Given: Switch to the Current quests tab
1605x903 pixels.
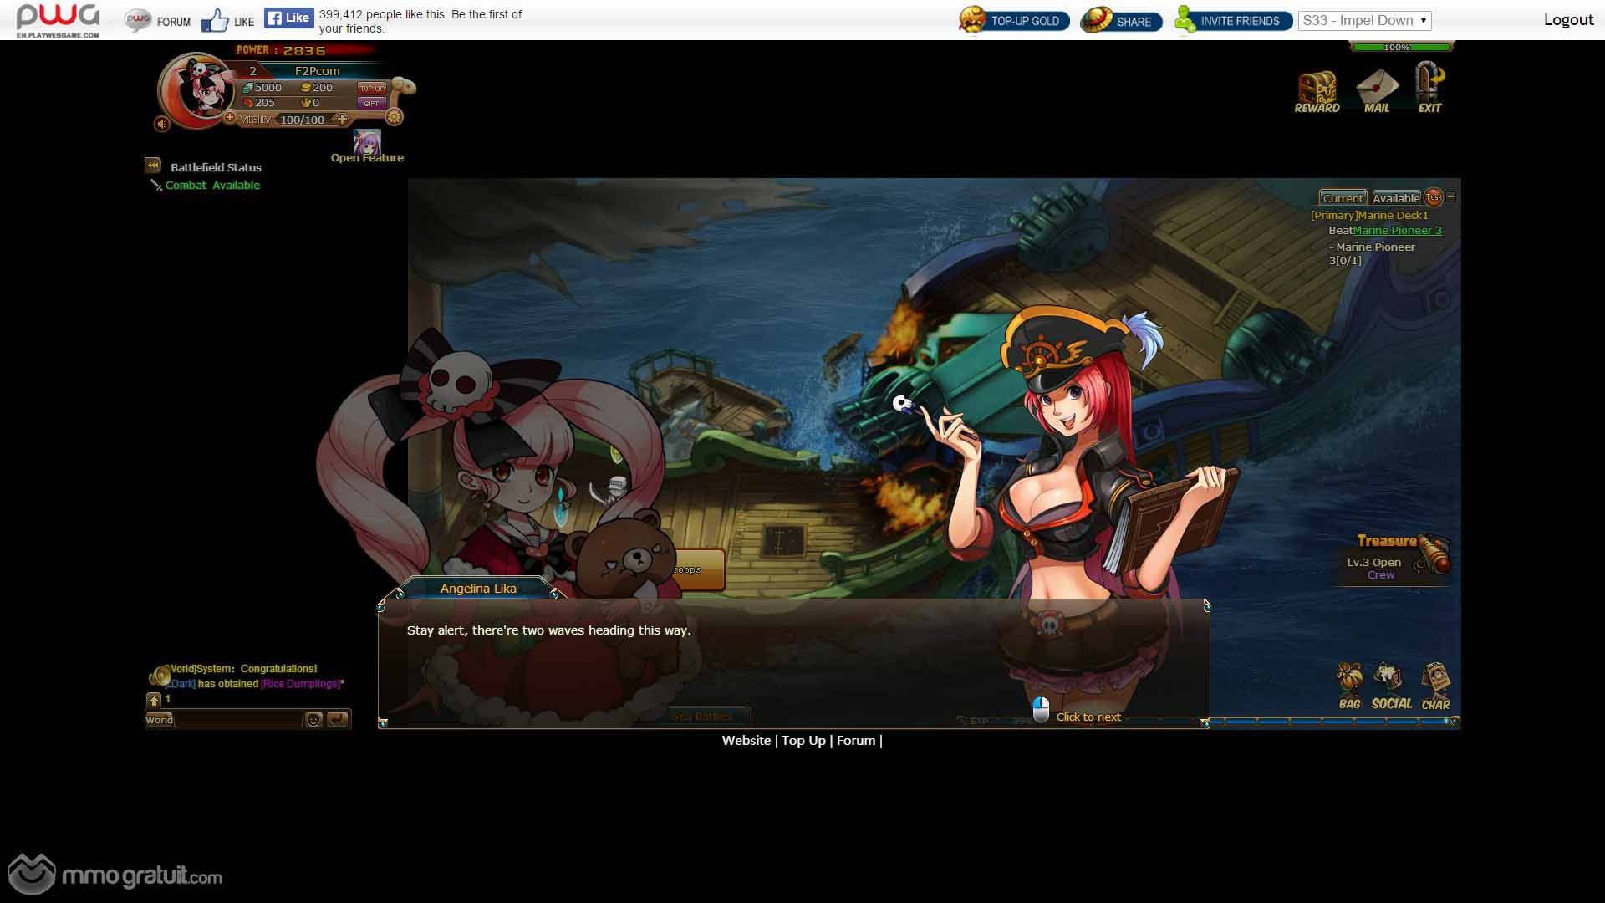Looking at the screenshot, I should pos(1343,198).
